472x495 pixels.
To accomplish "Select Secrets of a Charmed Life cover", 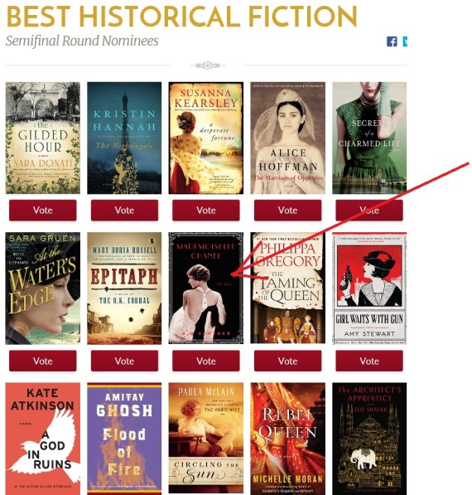I will (369, 138).
